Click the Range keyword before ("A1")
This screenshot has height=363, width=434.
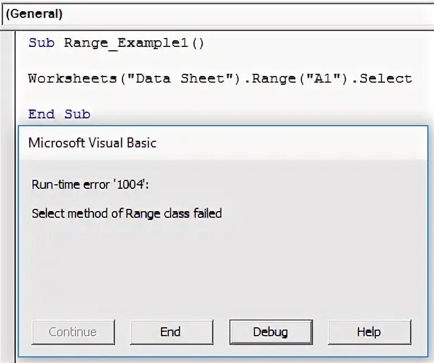273,78
